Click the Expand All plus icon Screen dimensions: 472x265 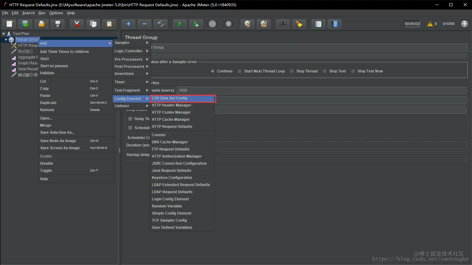pos(128,24)
